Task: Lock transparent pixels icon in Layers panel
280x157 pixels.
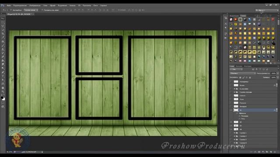Action: 240,78
